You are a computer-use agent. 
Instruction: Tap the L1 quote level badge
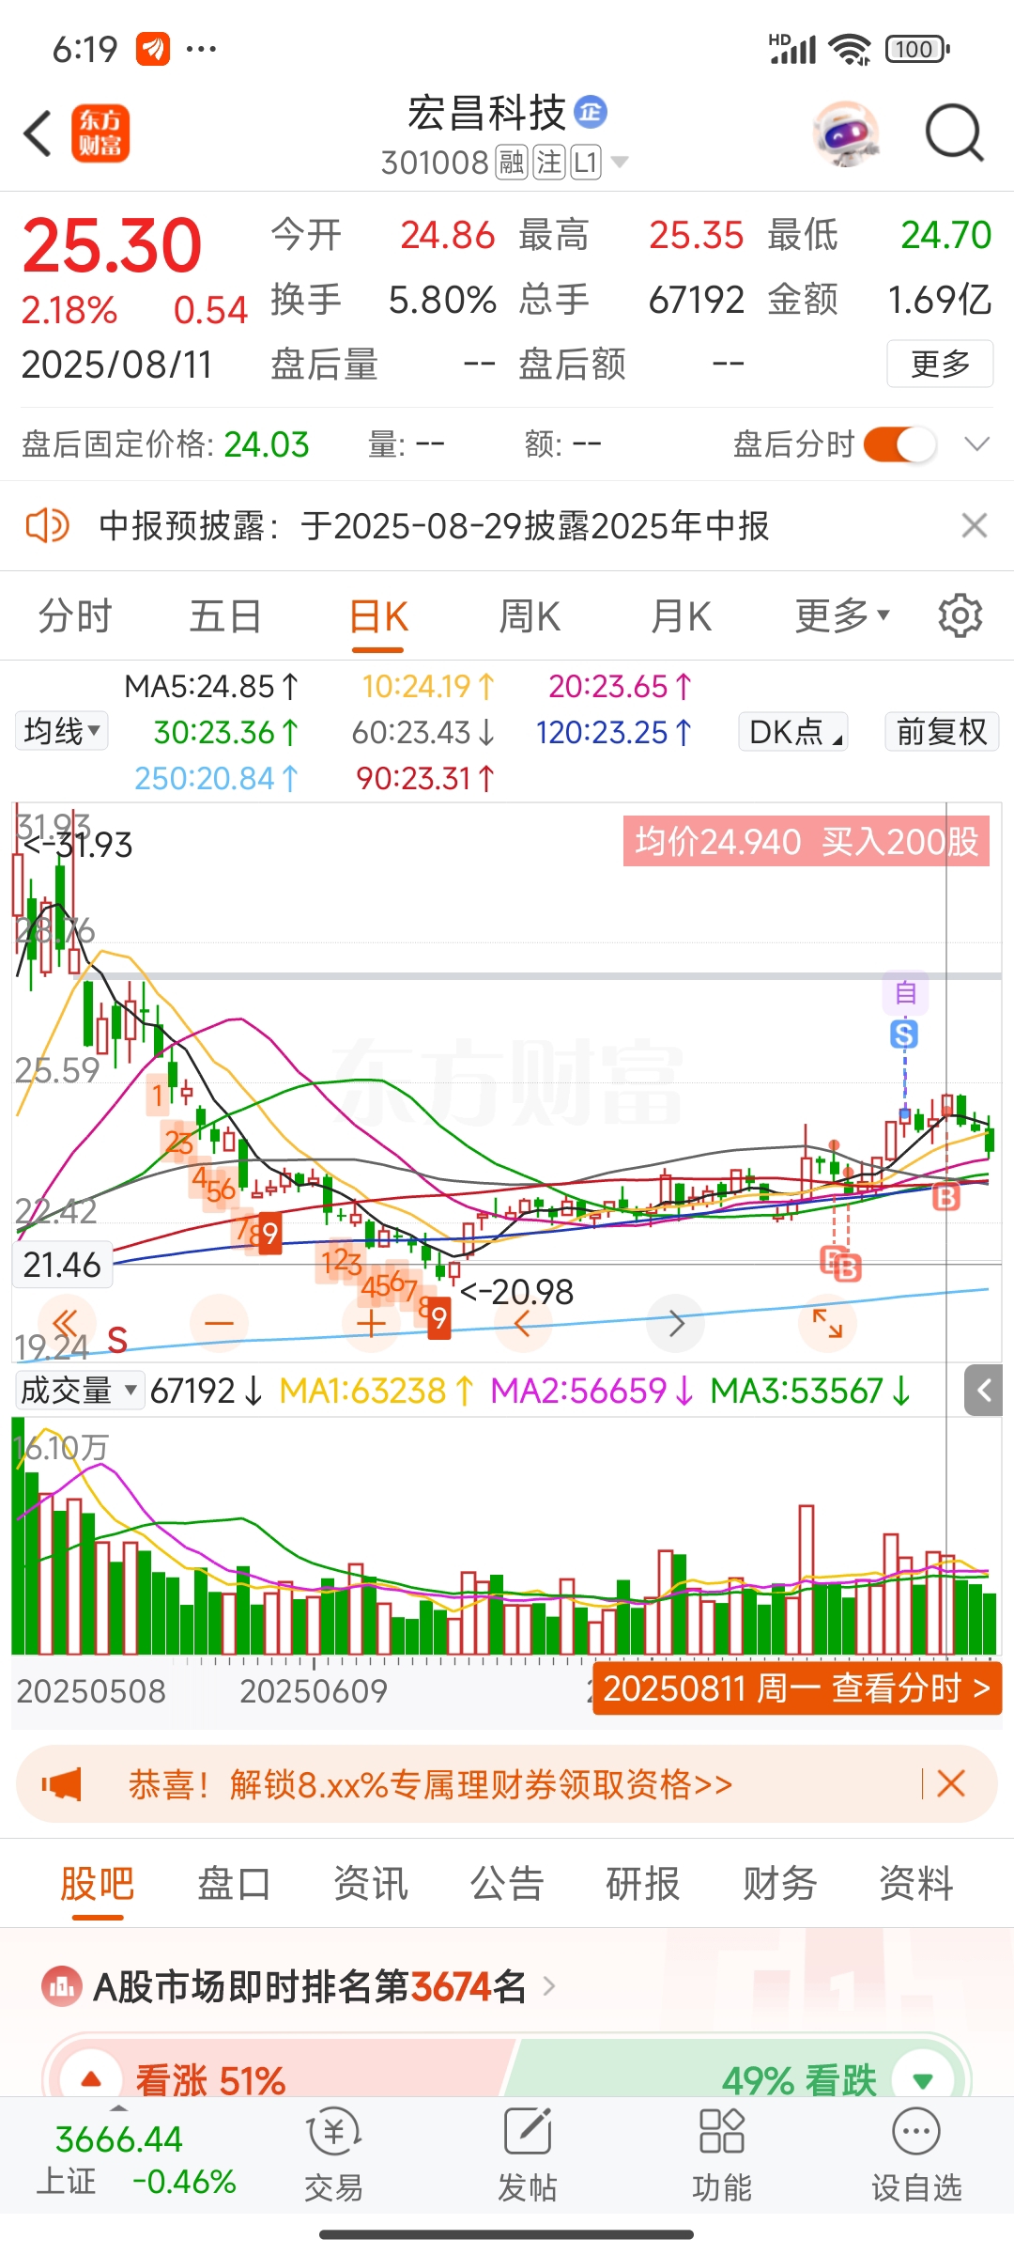[586, 163]
